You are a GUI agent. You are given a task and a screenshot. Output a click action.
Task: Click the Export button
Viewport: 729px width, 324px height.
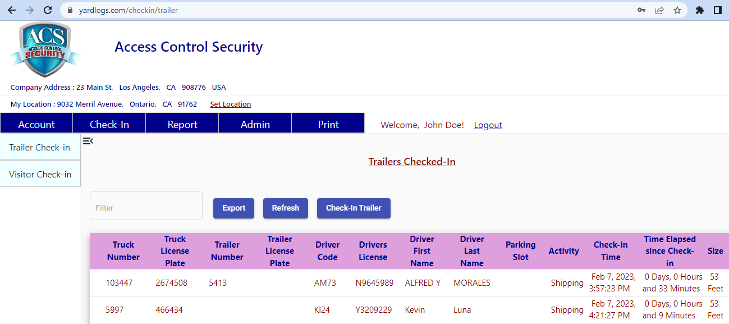tap(233, 208)
